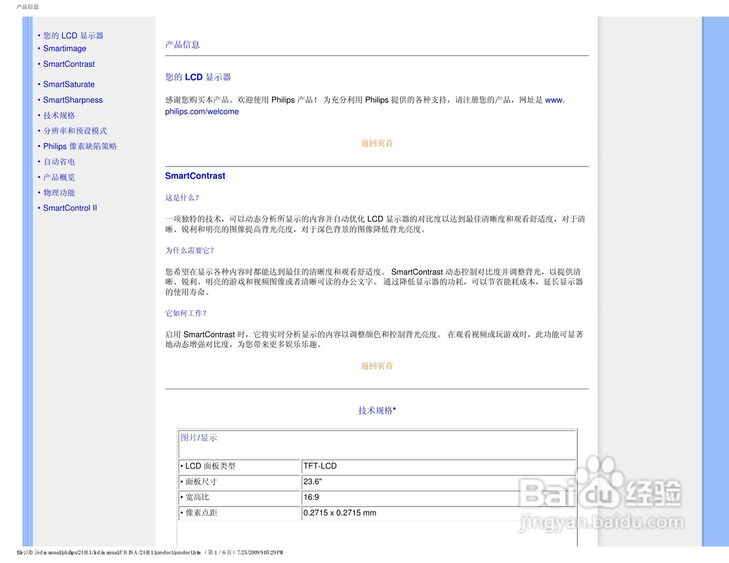Go to SmartContrast in the sidebar
This screenshot has height=563, width=729.
[x=69, y=64]
